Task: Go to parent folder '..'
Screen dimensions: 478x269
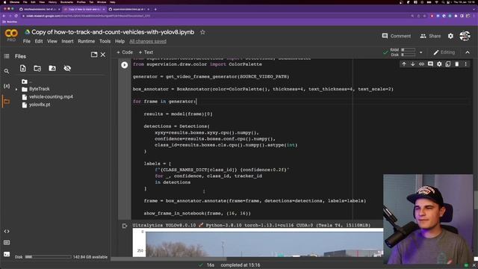Action: [x=27, y=81]
